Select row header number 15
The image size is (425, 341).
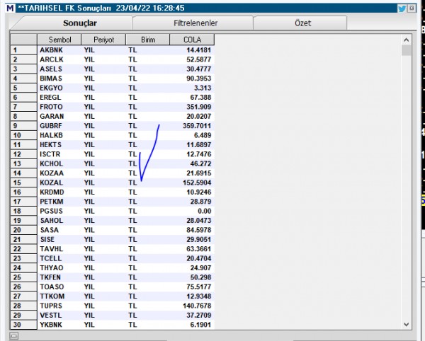pos(23,183)
